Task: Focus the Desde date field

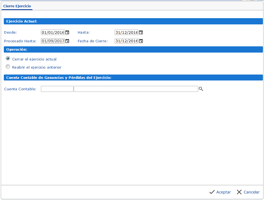Action: [53, 33]
